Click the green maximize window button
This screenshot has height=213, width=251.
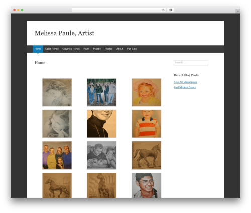(22, 10)
